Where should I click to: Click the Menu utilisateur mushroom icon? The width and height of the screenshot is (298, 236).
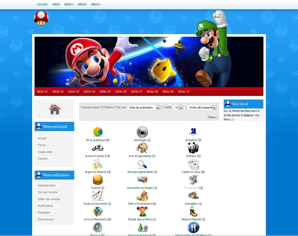click(x=39, y=175)
